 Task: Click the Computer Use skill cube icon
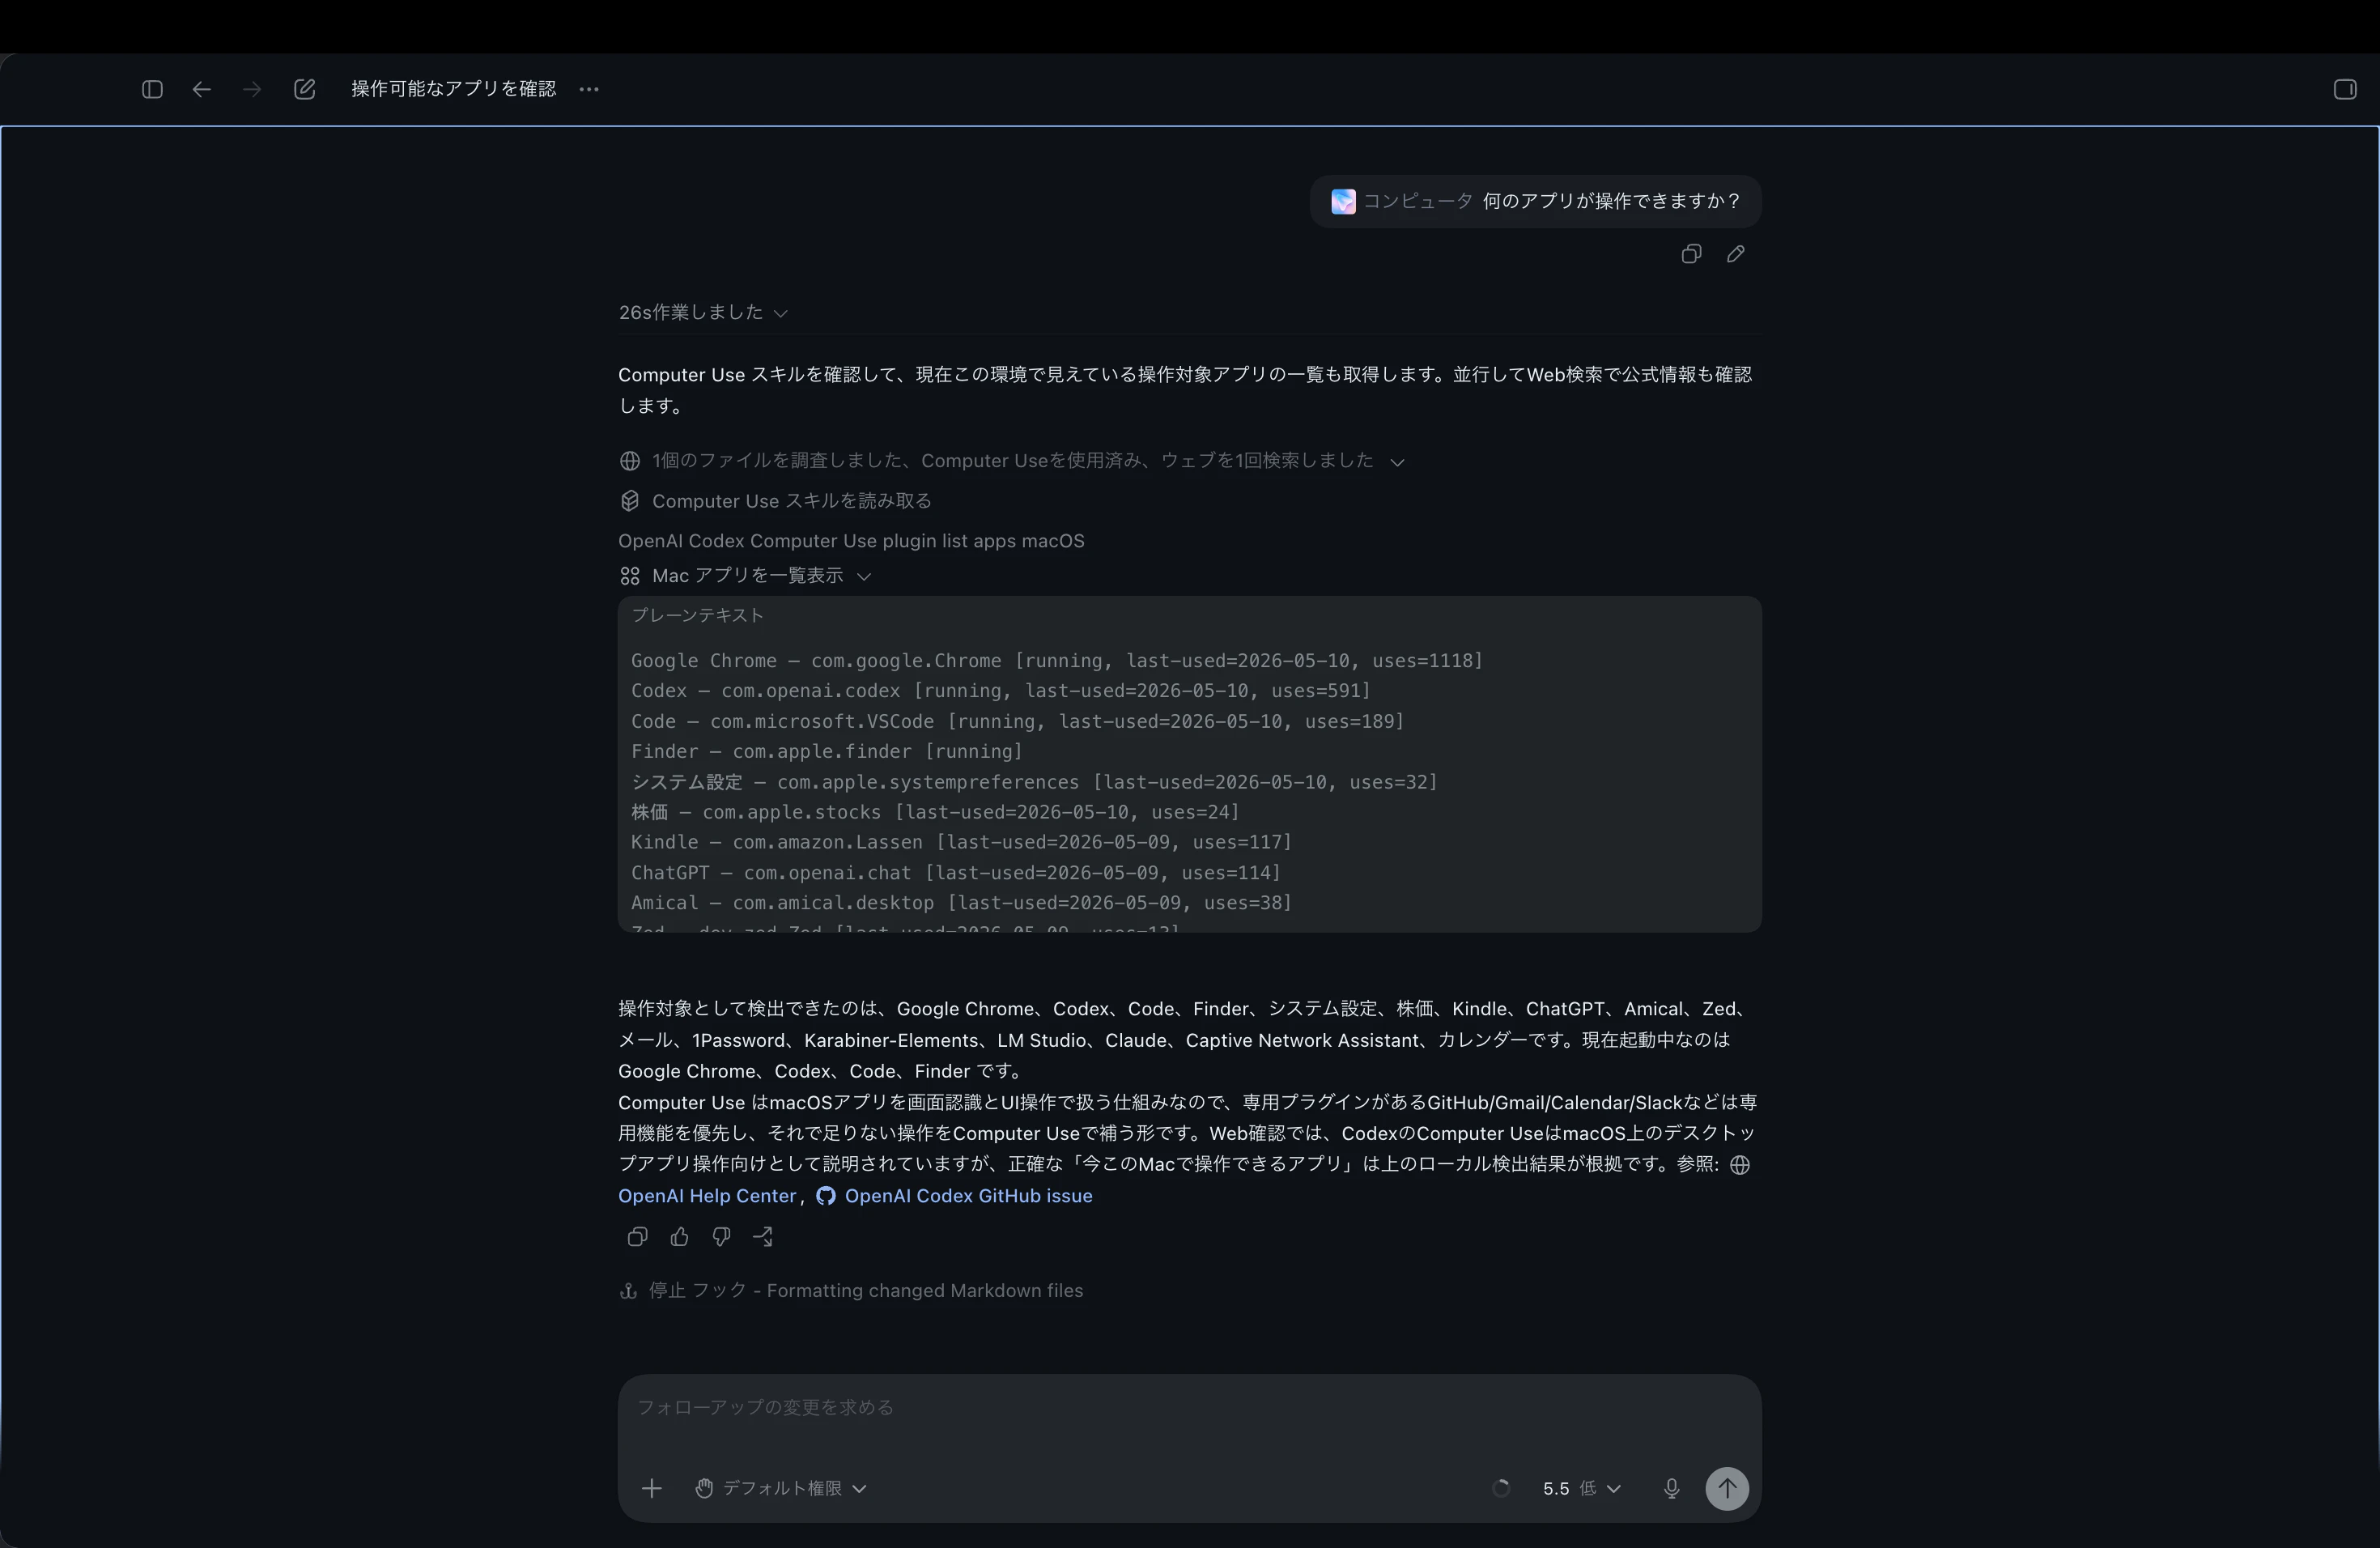[x=630, y=501]
